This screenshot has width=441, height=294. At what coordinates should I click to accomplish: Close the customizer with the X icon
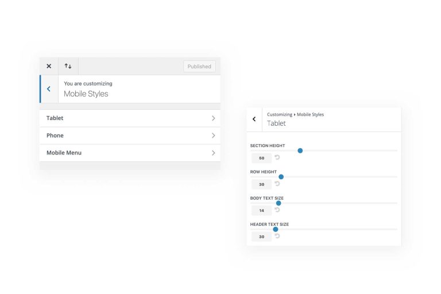pyautogui.click(x=49, y=66)
